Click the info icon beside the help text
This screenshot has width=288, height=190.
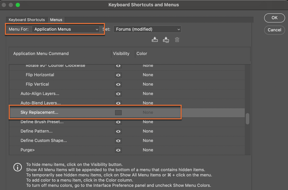[x=18, y=167]
